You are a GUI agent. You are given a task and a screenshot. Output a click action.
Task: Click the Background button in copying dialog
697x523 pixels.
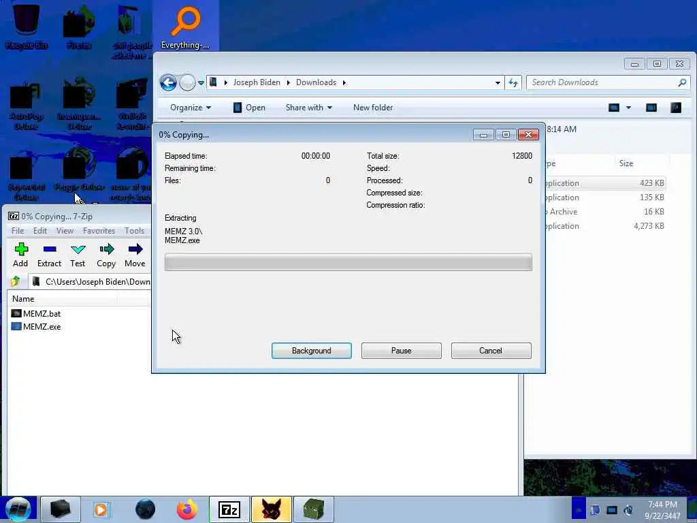pos(312,351)
